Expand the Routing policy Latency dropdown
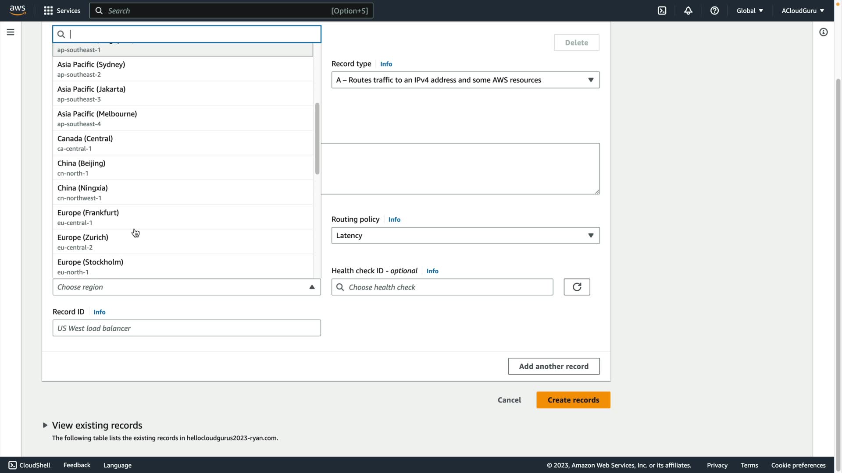This screenshot has width=842, height=473. [x=465, y=236]
